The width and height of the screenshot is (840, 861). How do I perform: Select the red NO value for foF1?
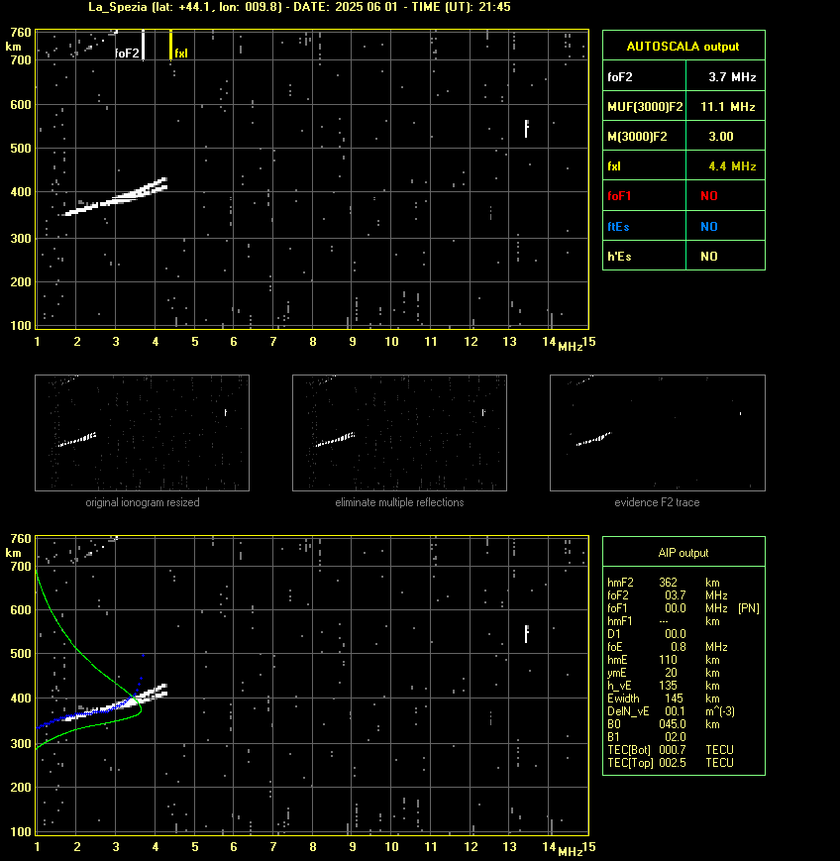(x=709, y=196)
